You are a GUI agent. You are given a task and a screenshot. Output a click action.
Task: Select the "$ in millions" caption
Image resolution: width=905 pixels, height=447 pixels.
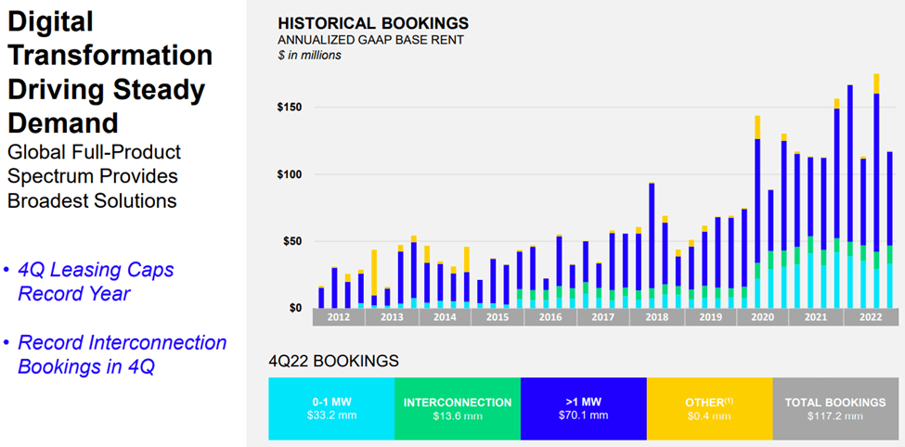pos(310,56)
